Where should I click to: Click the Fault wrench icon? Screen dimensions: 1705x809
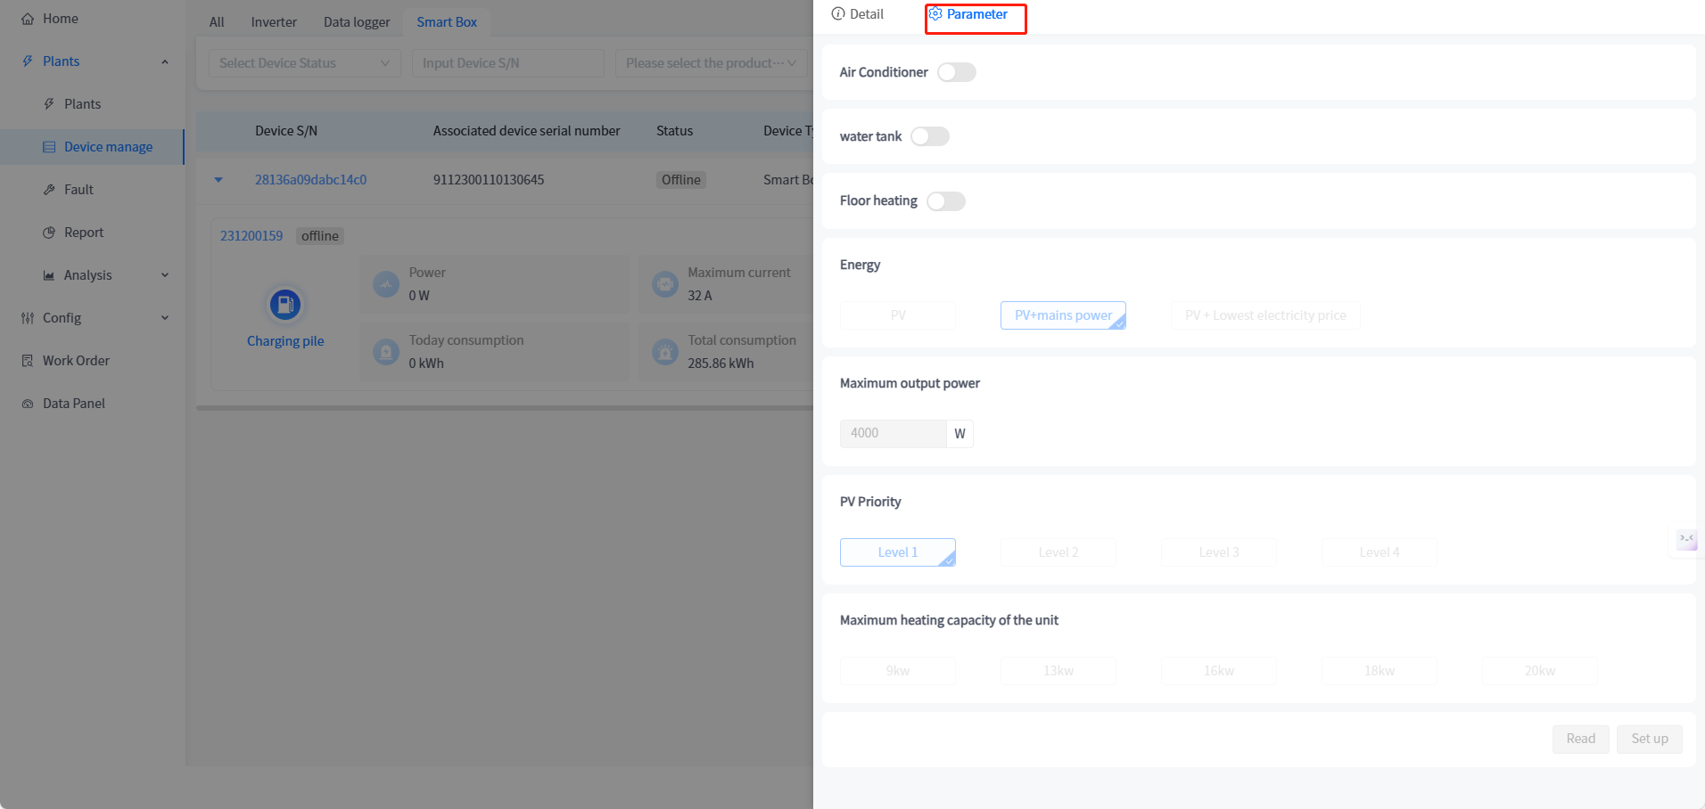(49, 190)
